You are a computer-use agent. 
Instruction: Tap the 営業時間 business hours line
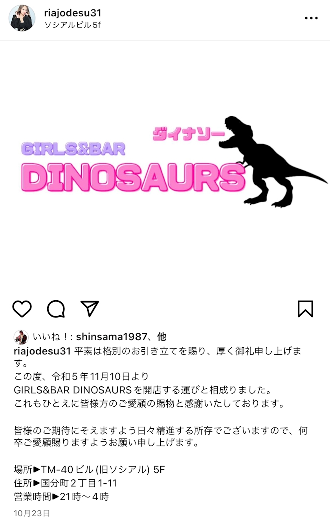61,496
